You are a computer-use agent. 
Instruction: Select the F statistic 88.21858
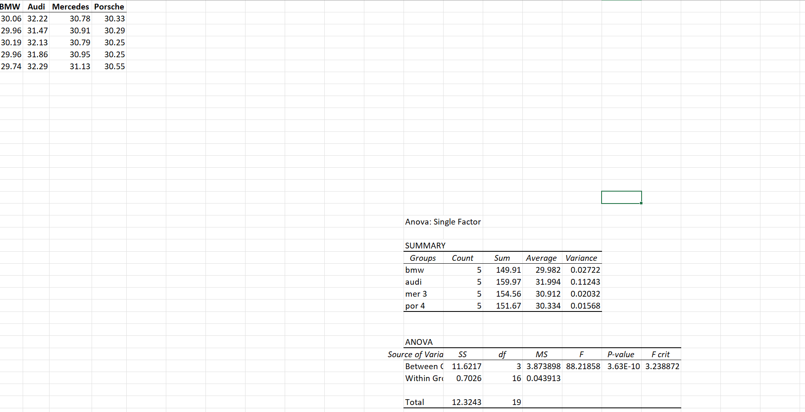click(582, 366)
